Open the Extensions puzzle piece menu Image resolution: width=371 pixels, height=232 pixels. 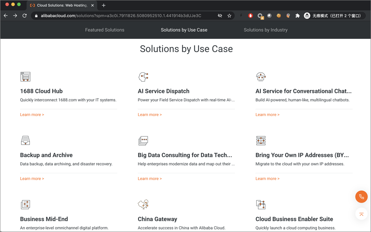[297, 15]
